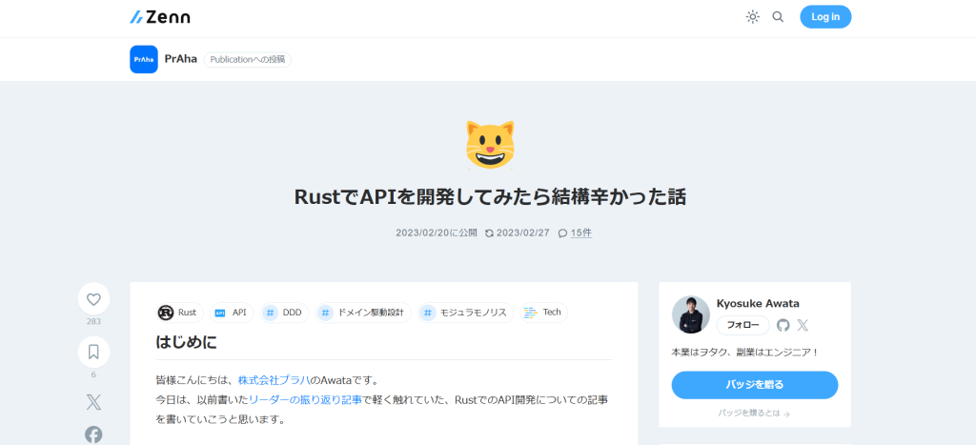976x445 pixels.
Task: Share the article on Facebook
Action: tap(93, 435)
